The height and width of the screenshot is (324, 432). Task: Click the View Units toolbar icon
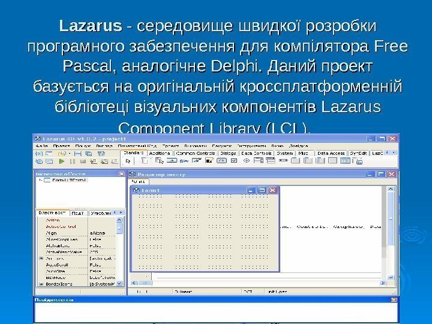(39, 161)
